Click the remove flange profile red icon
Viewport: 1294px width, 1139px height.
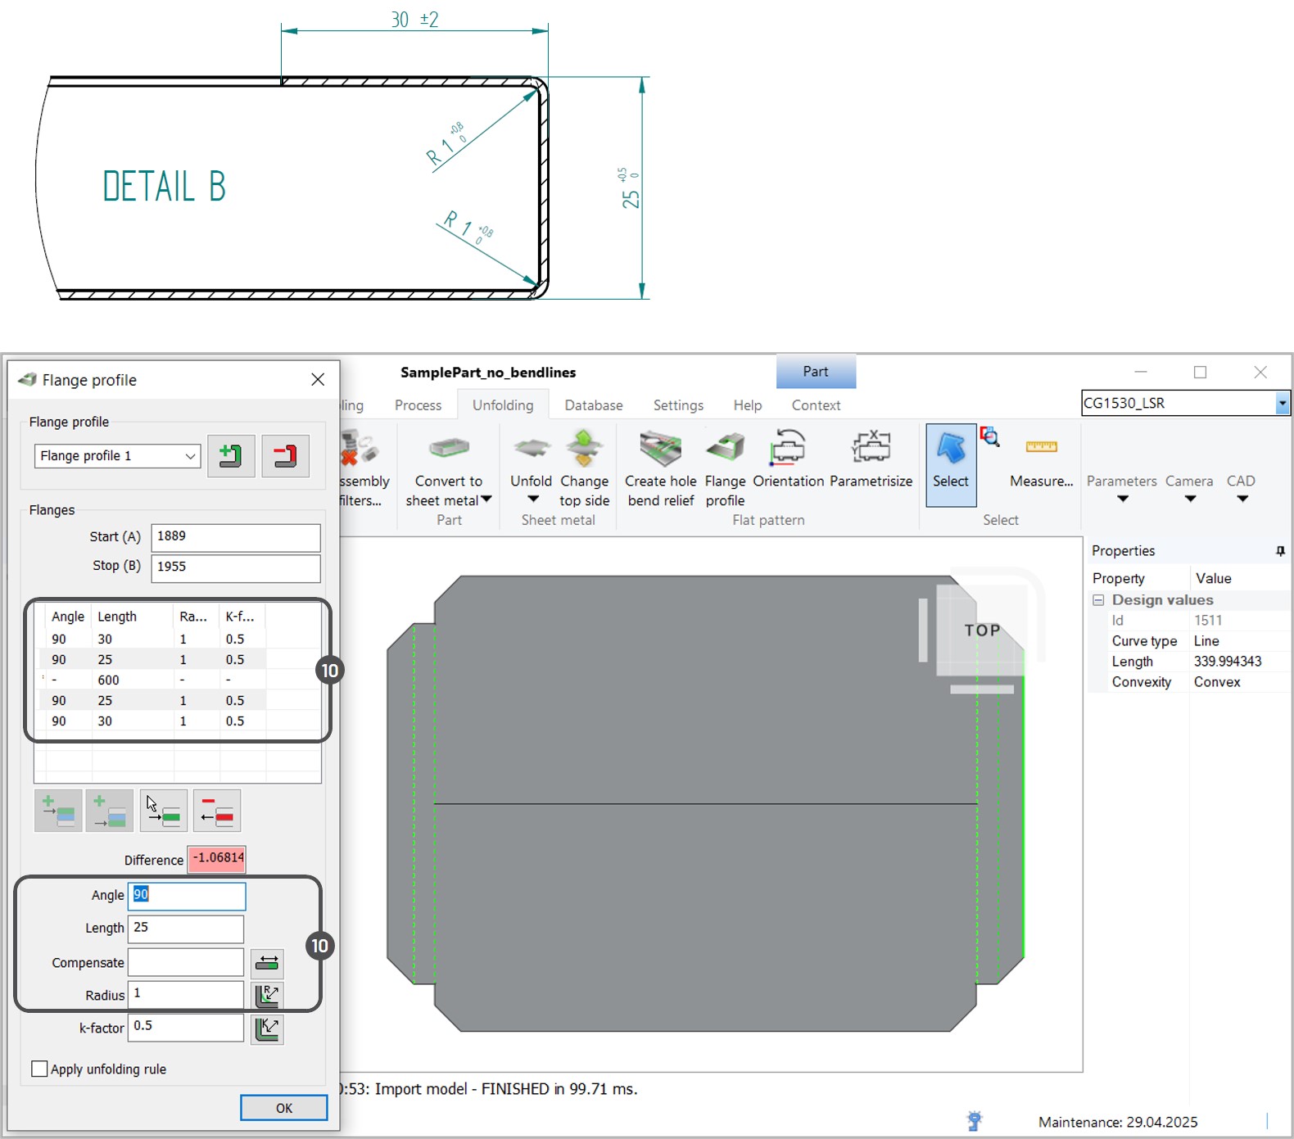point(285,456)
